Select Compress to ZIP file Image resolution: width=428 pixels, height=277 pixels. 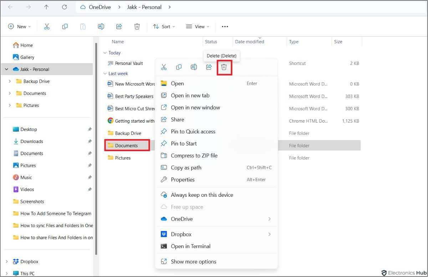click(x=194, y=155)
